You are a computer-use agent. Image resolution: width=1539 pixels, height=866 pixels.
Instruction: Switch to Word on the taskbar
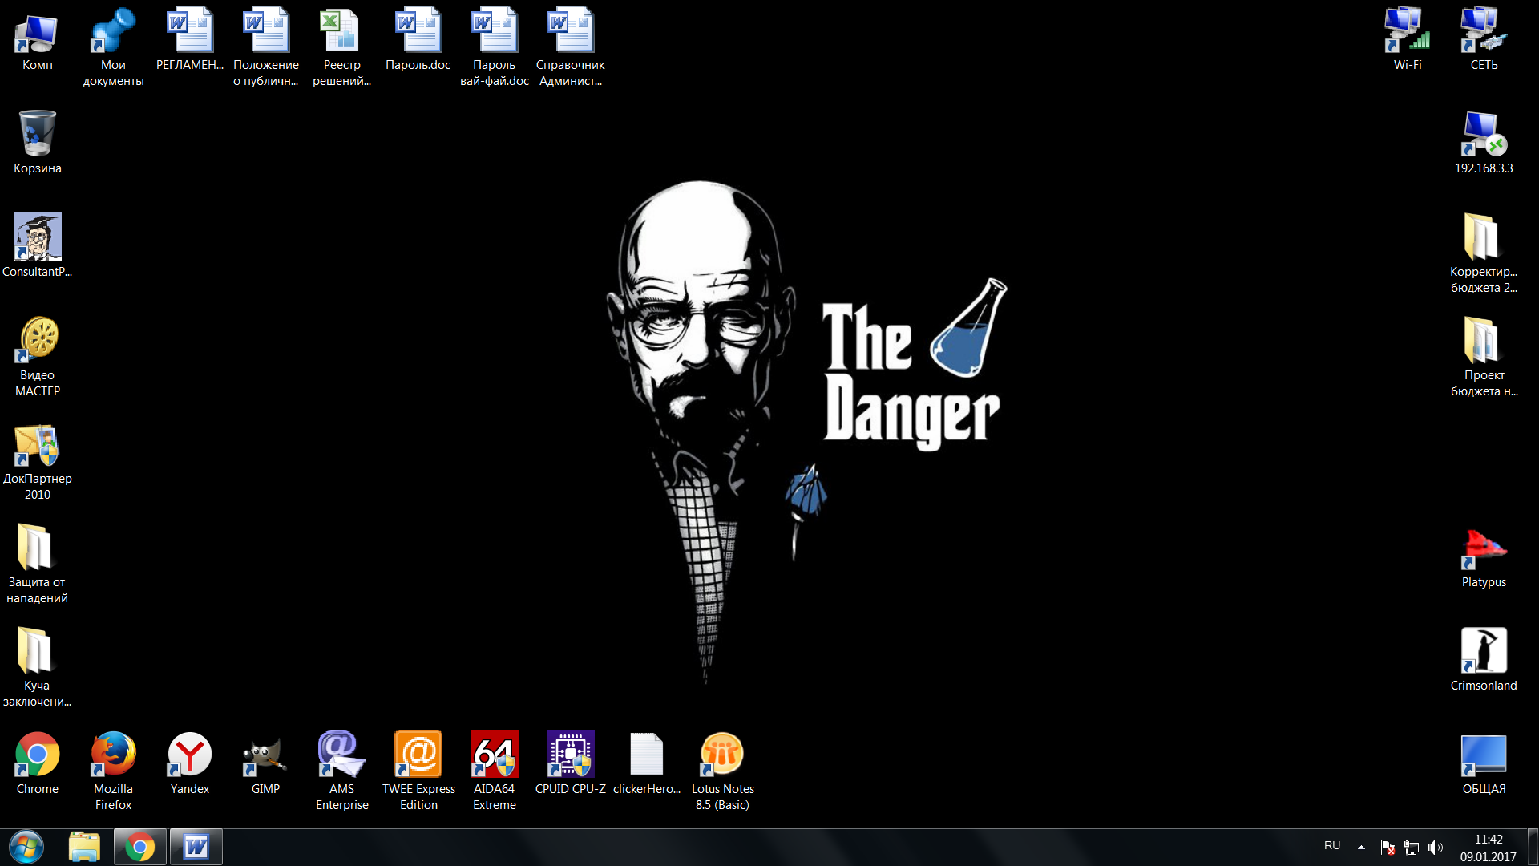pos(196,847)
